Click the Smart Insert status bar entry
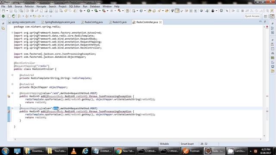Image resolution: width=276 pixels, height=155 pixels. coord(187,144)
